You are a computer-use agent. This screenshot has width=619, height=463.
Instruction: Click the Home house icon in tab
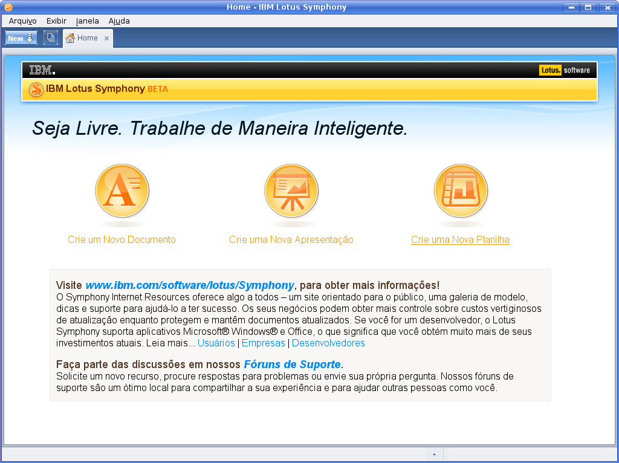[70, 38]
